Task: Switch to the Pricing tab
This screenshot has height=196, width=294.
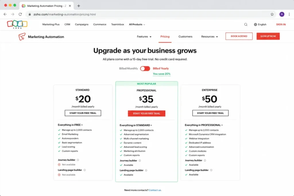Action: click(x=165, y=36)
